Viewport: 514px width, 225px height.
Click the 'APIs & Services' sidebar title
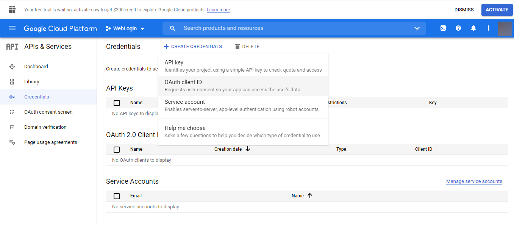(48, 47)
